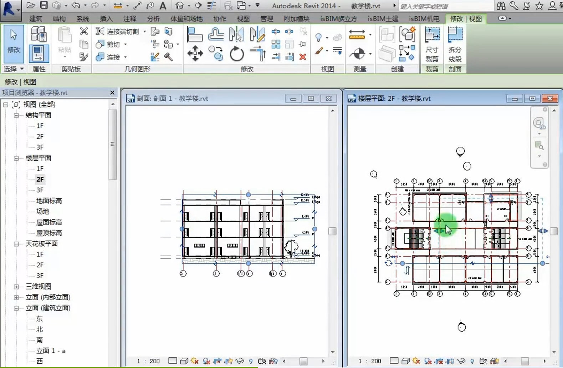563x368 pixels.
Task: Click the Save icon in quick access toolbar
Action: 43,5
